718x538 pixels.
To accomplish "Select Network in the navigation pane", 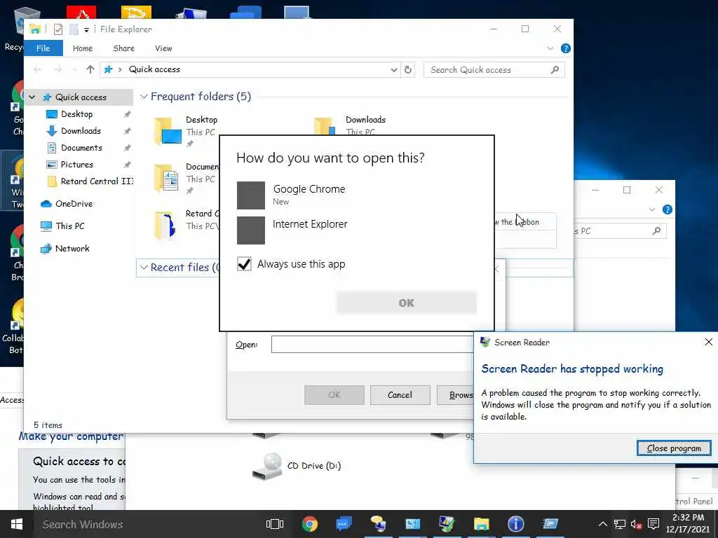I will (x=72, y=249).
